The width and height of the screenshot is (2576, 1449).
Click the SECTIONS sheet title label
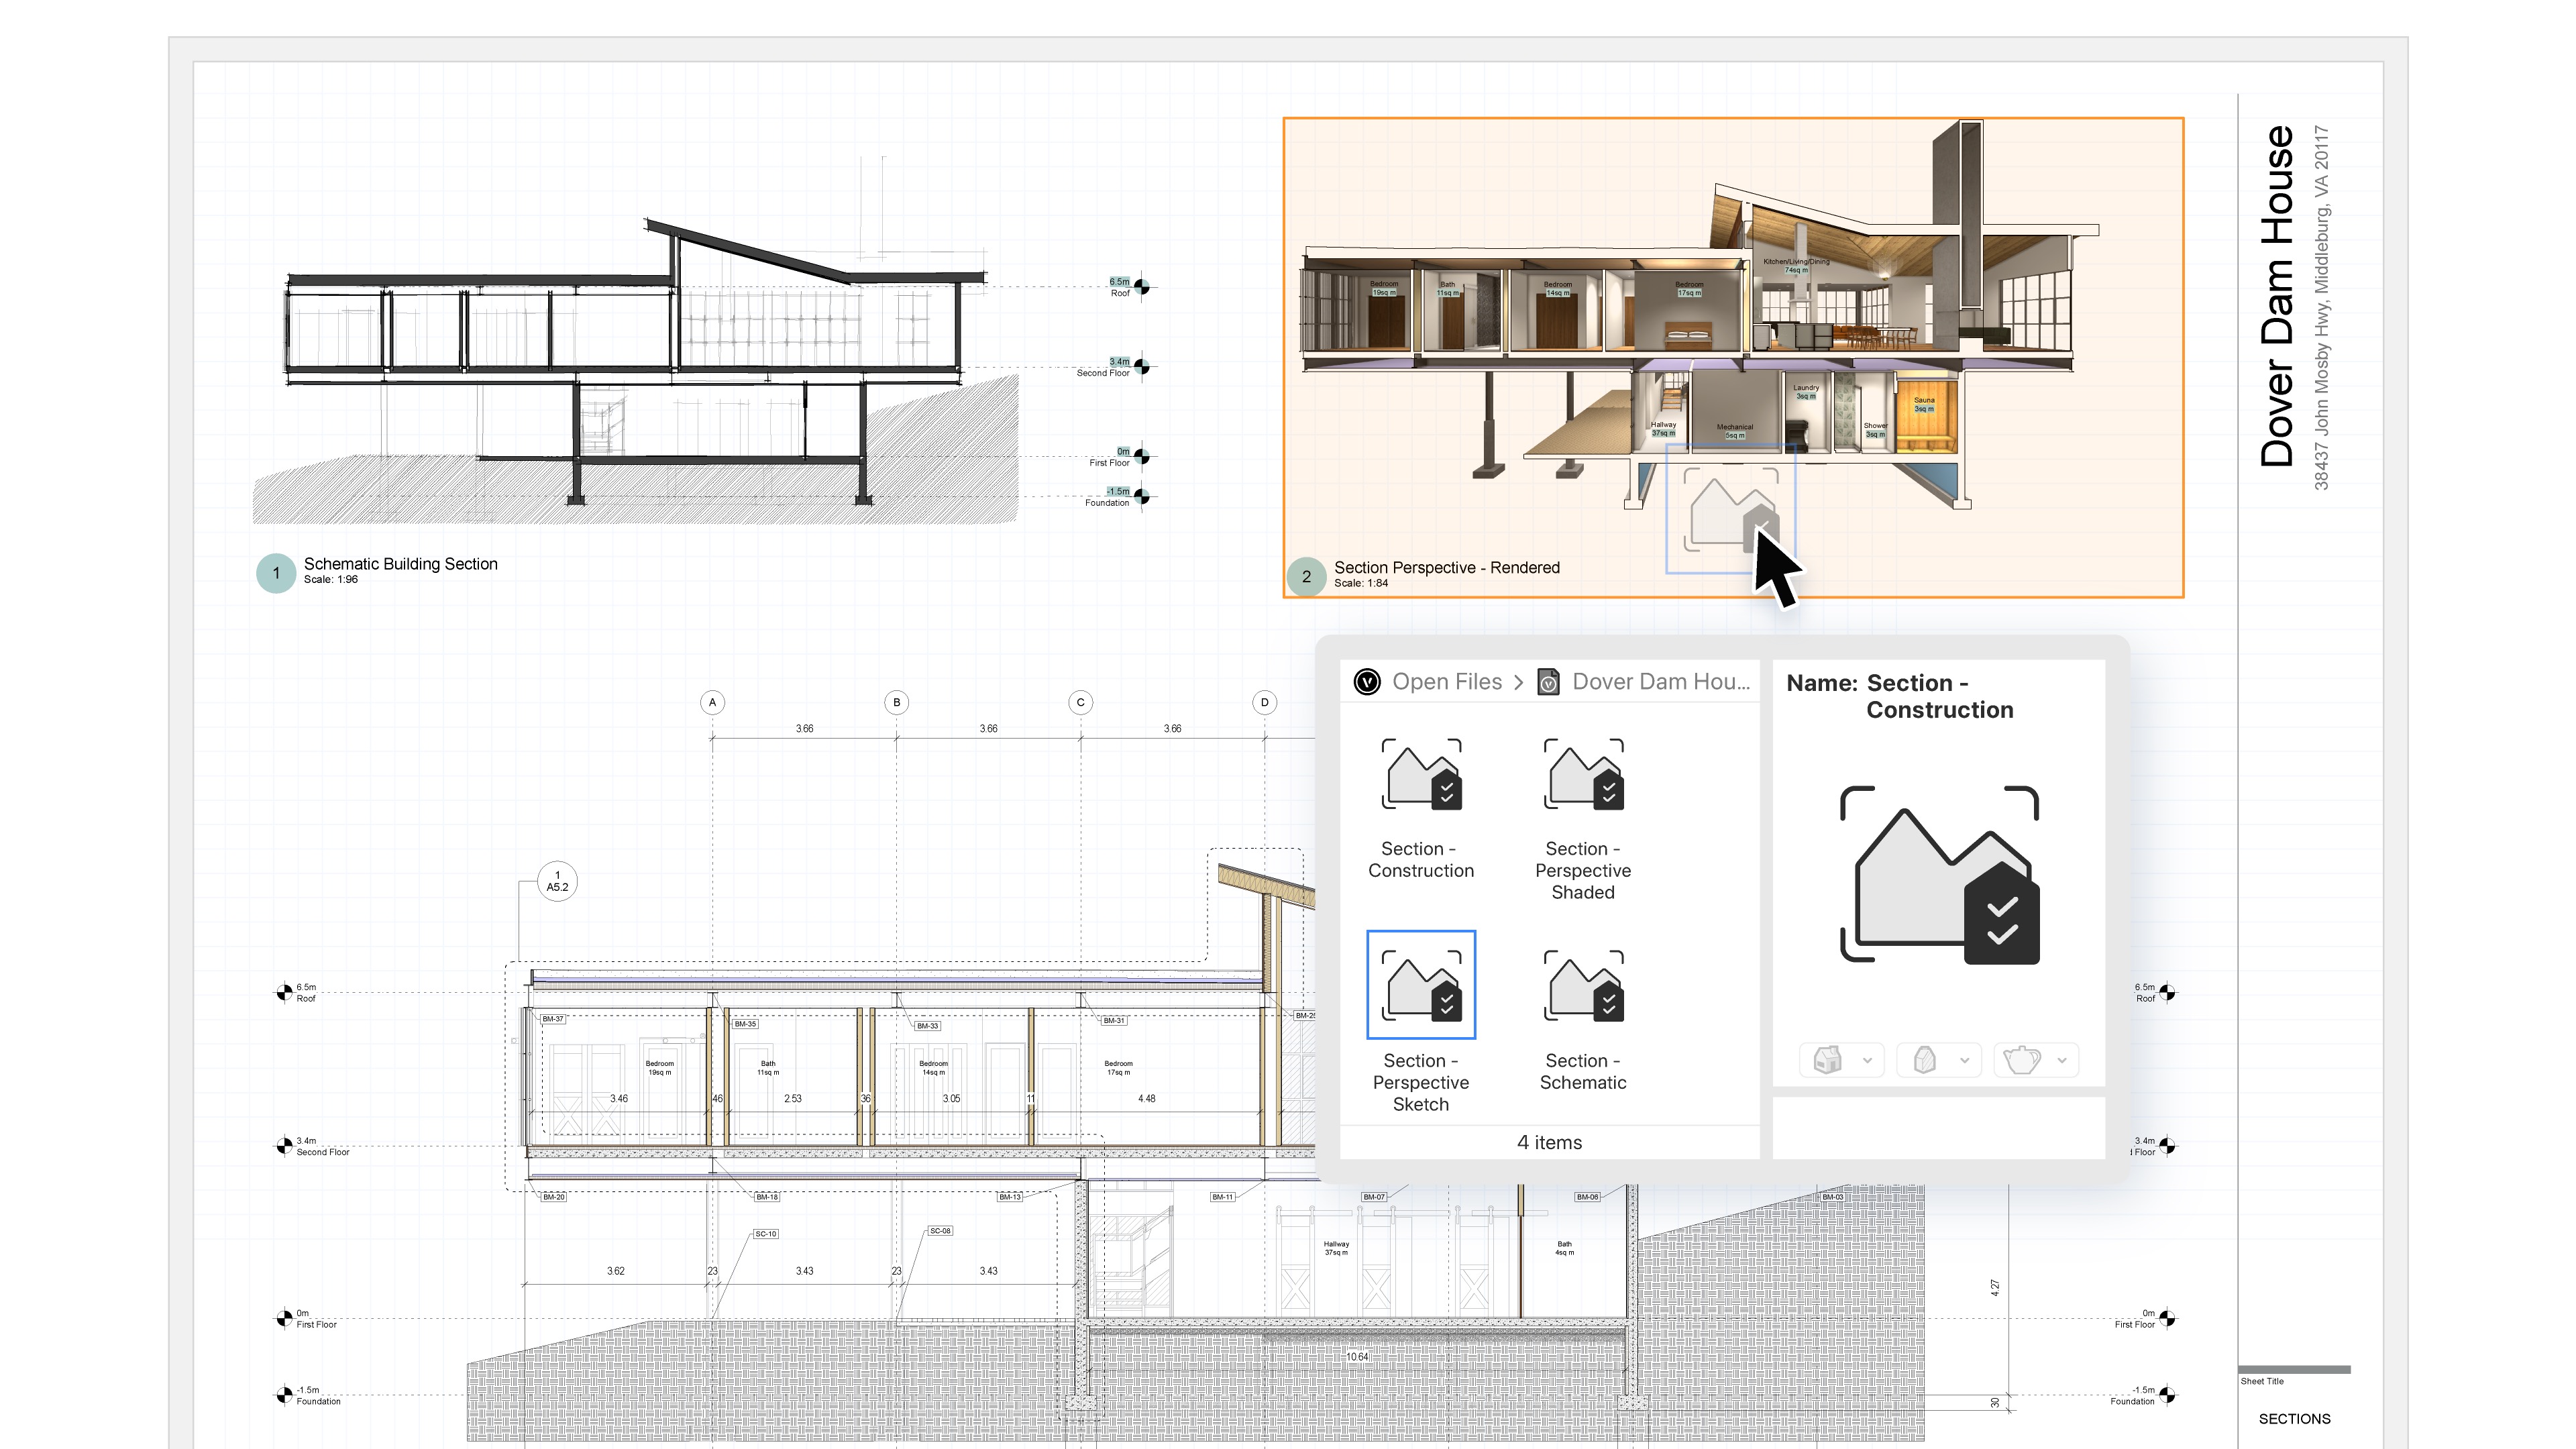(x=2295, y=1418)
